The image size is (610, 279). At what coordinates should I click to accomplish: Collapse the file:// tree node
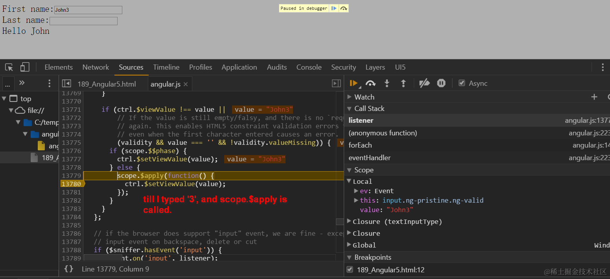tap(11, 111)
